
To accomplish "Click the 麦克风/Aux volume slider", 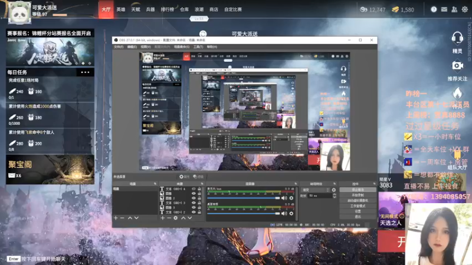I will point(243,198).
